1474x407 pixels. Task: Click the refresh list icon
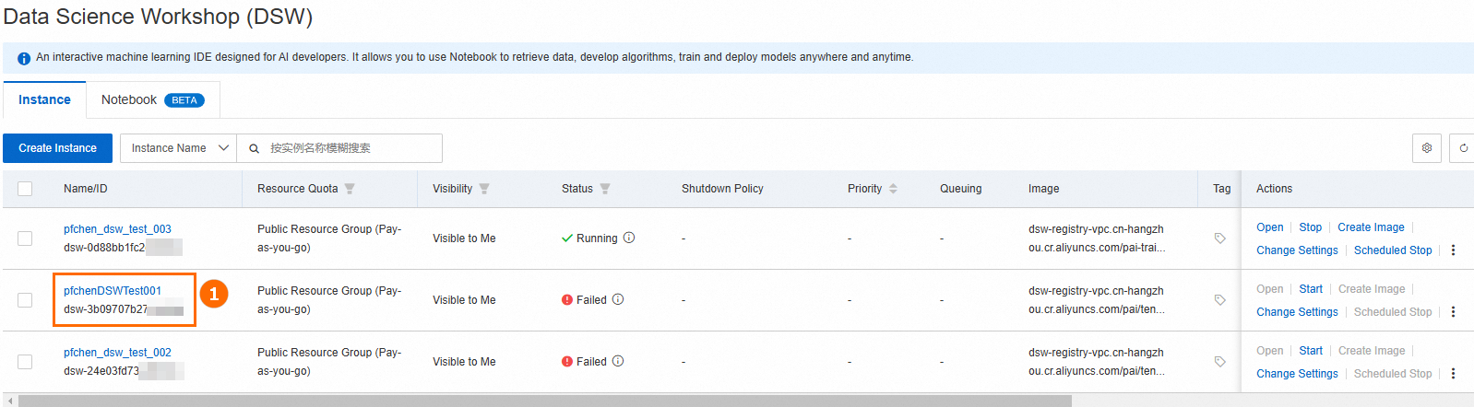(1463, 148)
